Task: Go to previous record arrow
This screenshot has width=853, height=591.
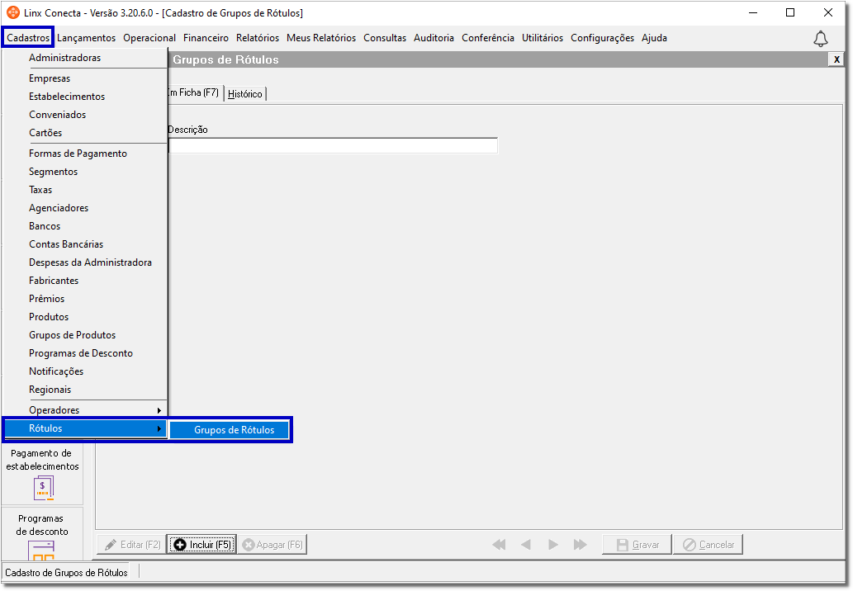Action: (x=525, y=544)
